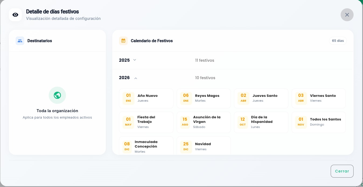Click the 15 AGO badge on Asunción de la Virgen

click(x=185, y=122)
